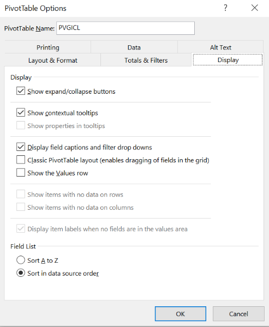
Task: Click the Help question mark icon
Action: point(225,8)
